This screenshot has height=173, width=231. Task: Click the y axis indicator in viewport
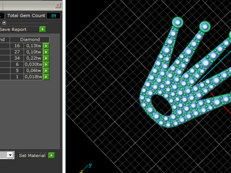[x=90, y=165]
